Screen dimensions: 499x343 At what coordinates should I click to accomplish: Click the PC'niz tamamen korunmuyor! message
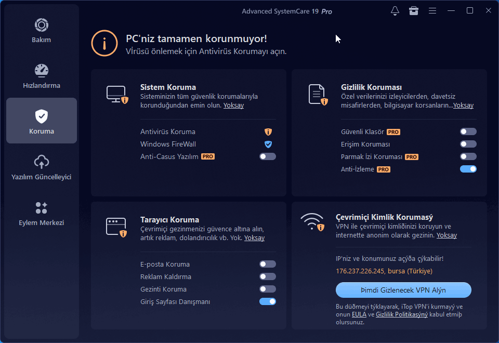(196, 38)
